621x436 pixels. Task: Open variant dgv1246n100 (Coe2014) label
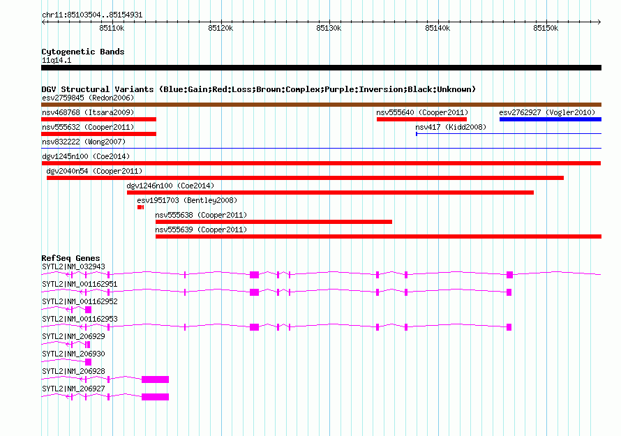click(x=170, y=186)
